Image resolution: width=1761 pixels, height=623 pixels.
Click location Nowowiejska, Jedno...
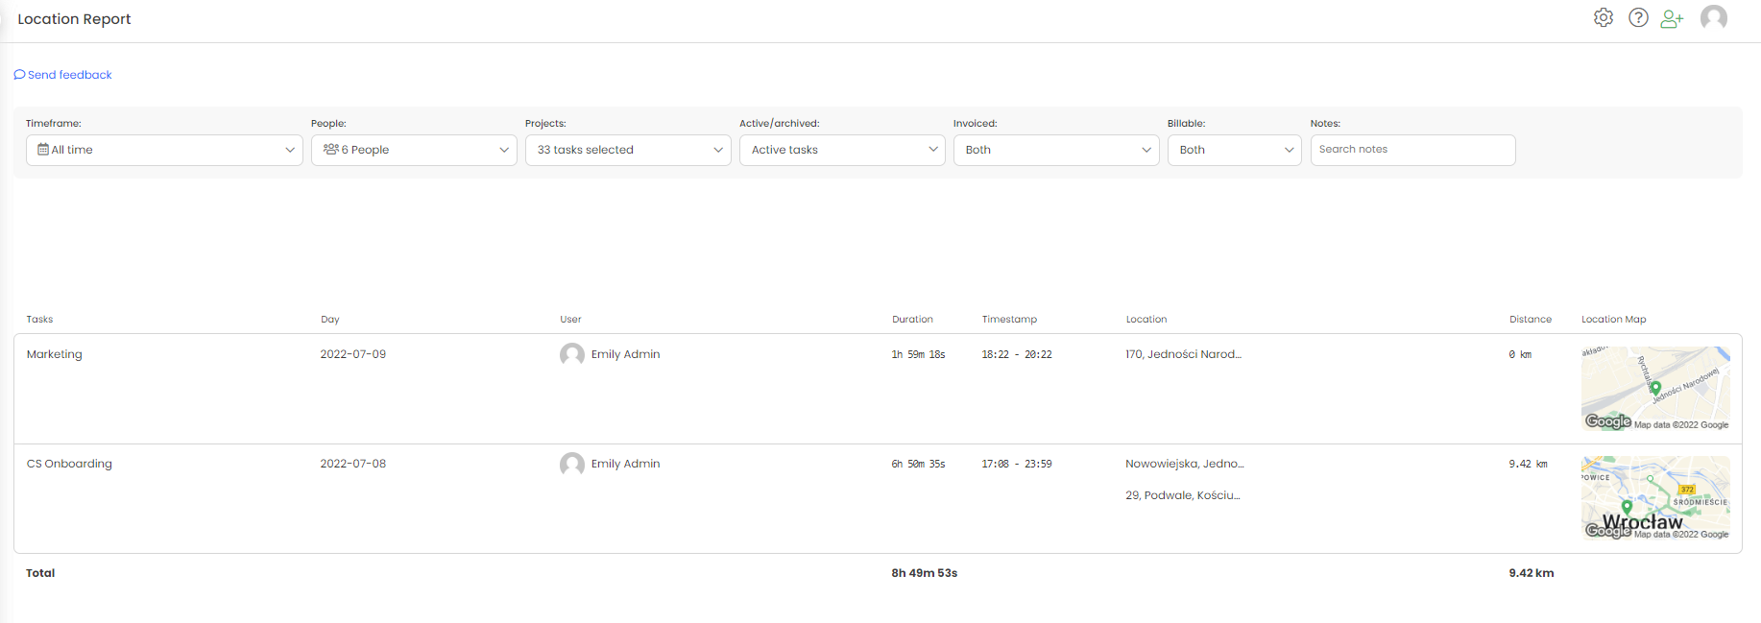point(1185,464)
